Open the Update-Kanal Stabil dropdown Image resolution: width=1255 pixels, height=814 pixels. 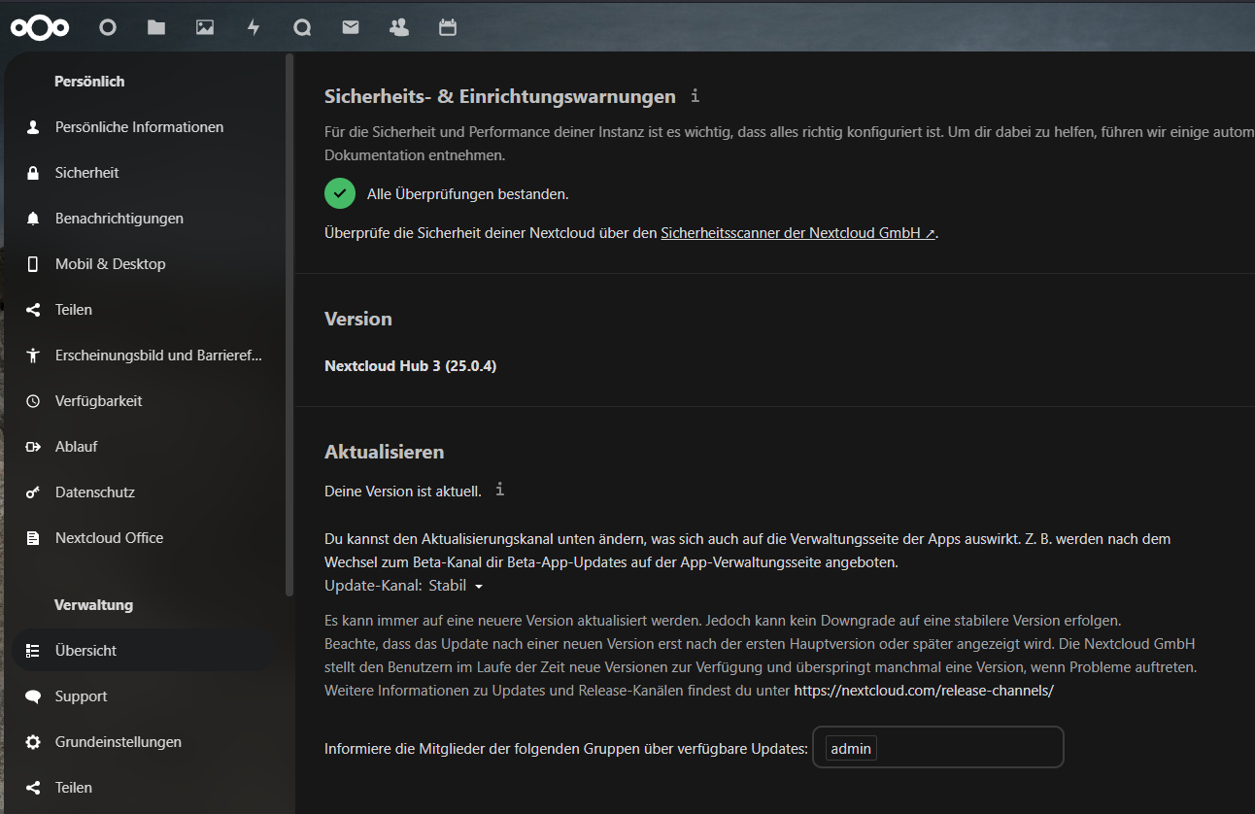click(x=456, y=586)
